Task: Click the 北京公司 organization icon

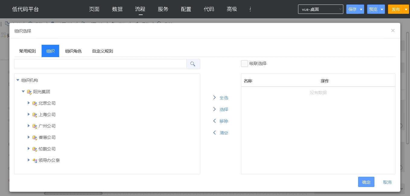Action: point(35,103)
